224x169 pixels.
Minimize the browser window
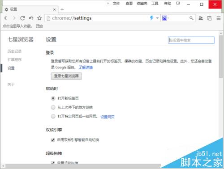click(189, 4)
